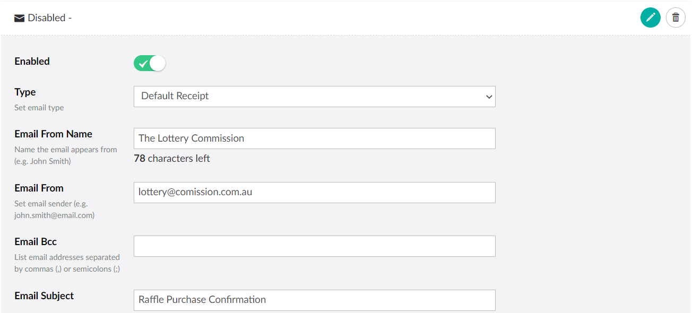Viewport: 693px width, 313px height.
Task: Click the Email From Name label
Action: (53, 134)
